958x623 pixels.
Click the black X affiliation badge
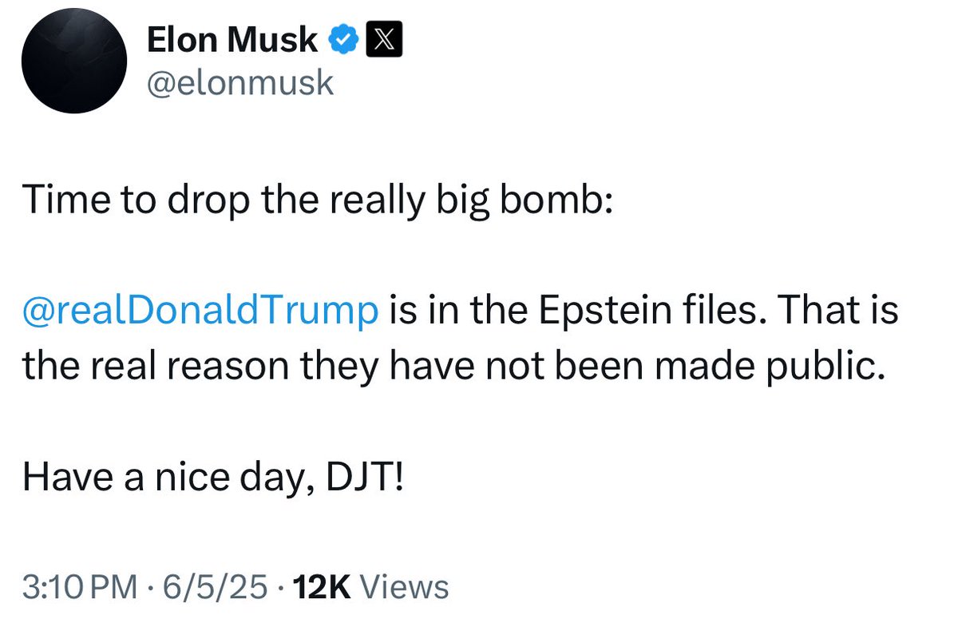(x=384, y=38)
